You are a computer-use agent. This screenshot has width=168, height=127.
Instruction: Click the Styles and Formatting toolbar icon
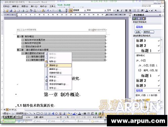coord(71,10)
